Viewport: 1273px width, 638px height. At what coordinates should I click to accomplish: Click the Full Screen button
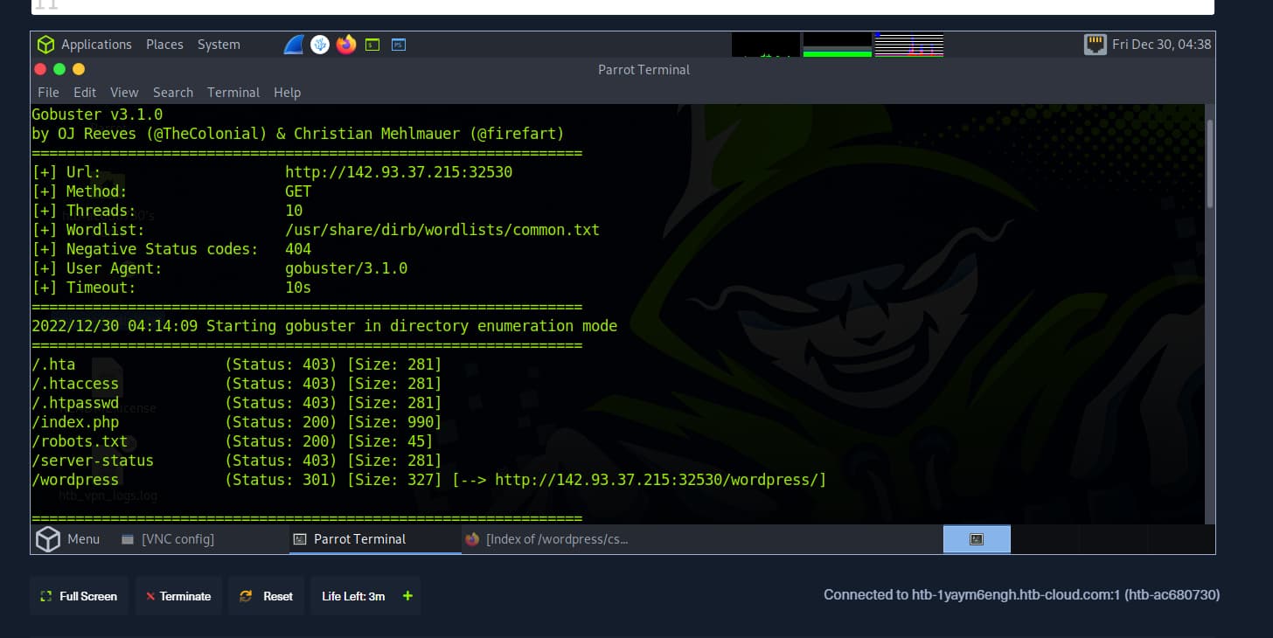(x=79, y=596)
